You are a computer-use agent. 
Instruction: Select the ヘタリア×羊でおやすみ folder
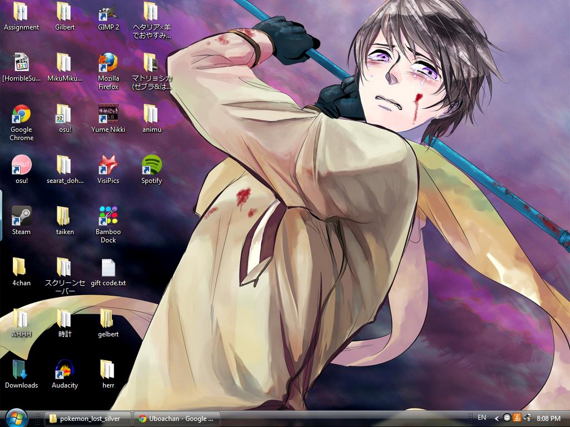coord(151,21)
